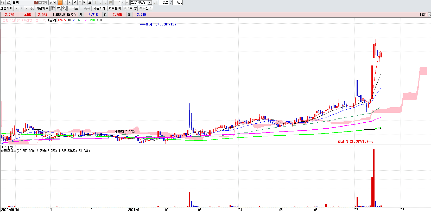Click the expand icon at top right
The image size is (431, 212).
[x=429, y=15]
